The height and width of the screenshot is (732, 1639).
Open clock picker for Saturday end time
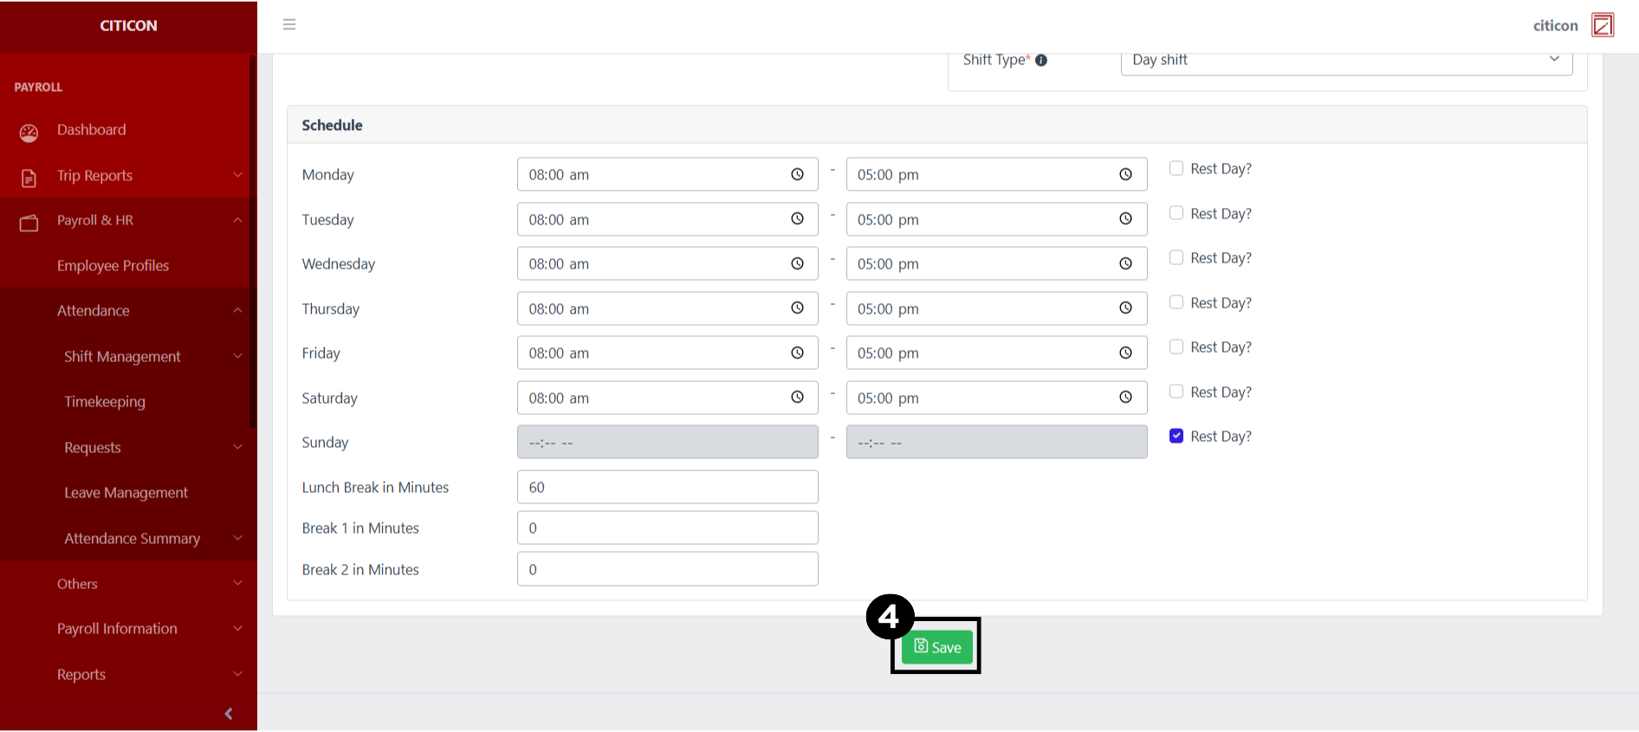click(1125, 398)
